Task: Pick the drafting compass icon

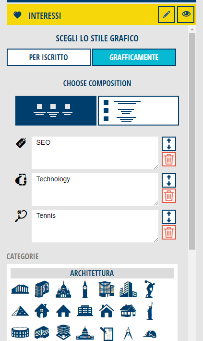Action: [x=128, y=333]
